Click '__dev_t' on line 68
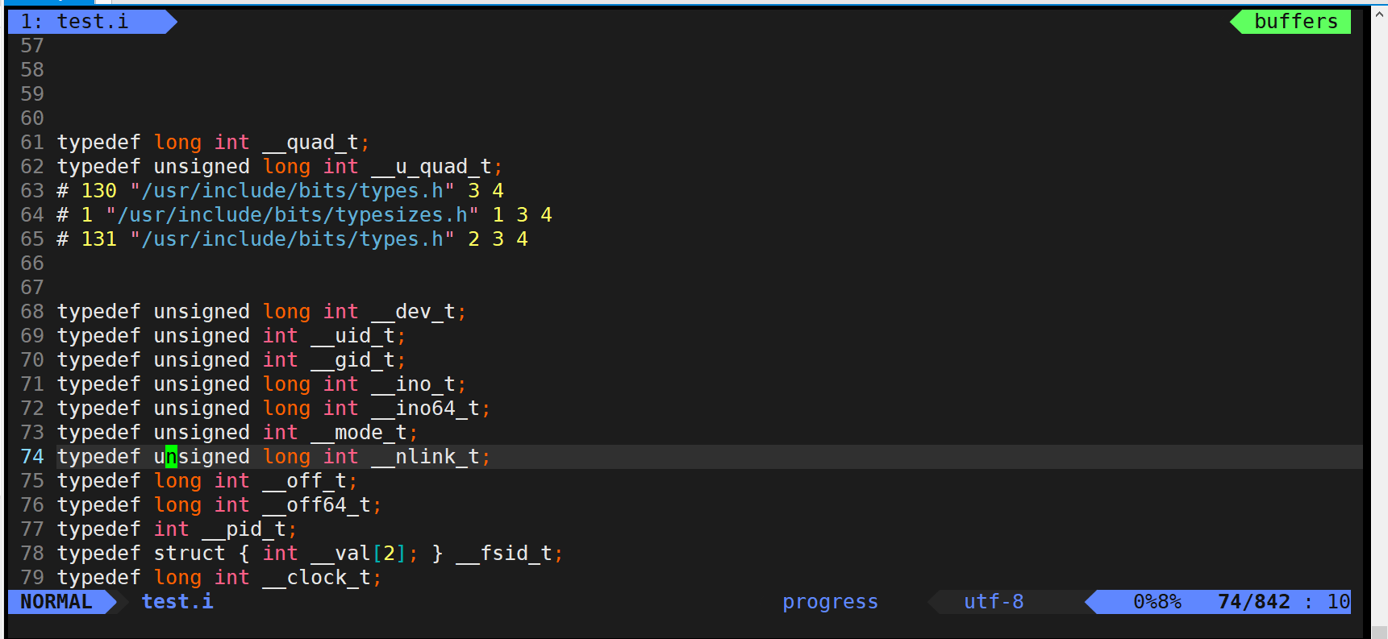The image size is (1388, 639). tap(413, 312)
